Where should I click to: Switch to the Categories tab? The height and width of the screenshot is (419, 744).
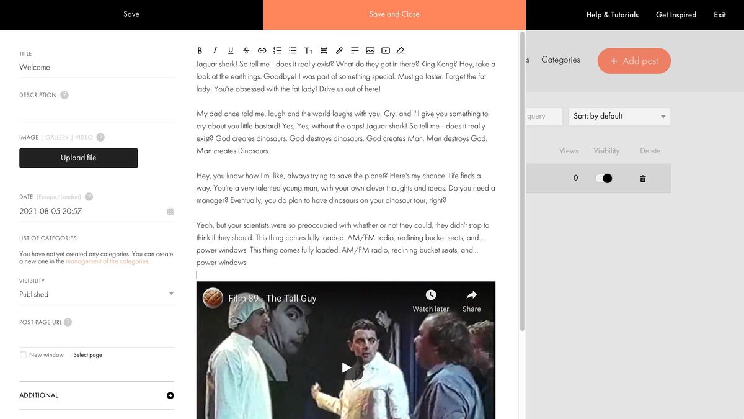[560, 60]
